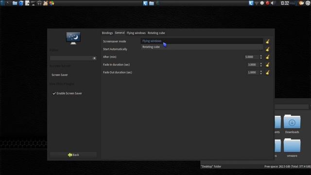Open the orange swirl icon near the clock

click(301, 3)
